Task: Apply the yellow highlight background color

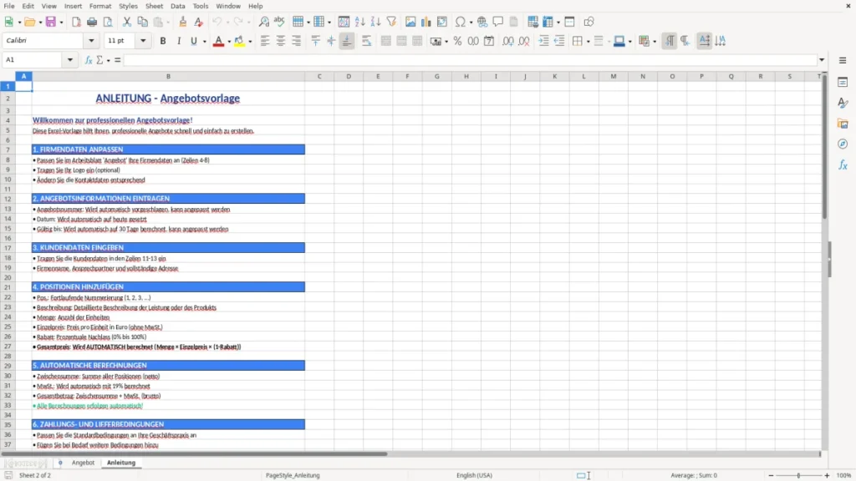Action: click(239, 41)
